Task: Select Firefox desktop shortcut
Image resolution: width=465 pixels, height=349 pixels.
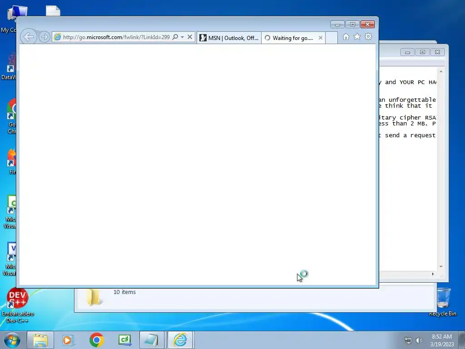Action: pos(12,162)
